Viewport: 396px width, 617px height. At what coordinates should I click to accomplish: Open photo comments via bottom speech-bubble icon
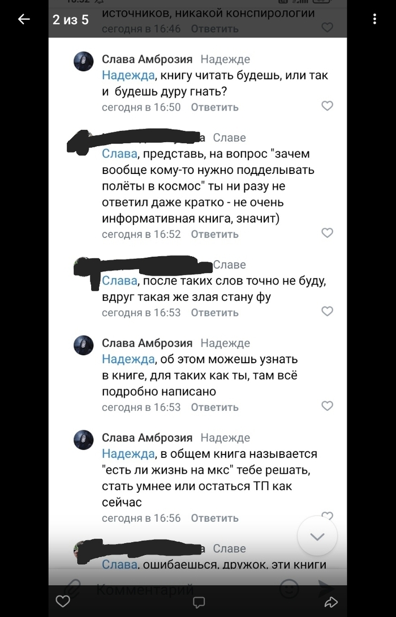click(199, 601)
